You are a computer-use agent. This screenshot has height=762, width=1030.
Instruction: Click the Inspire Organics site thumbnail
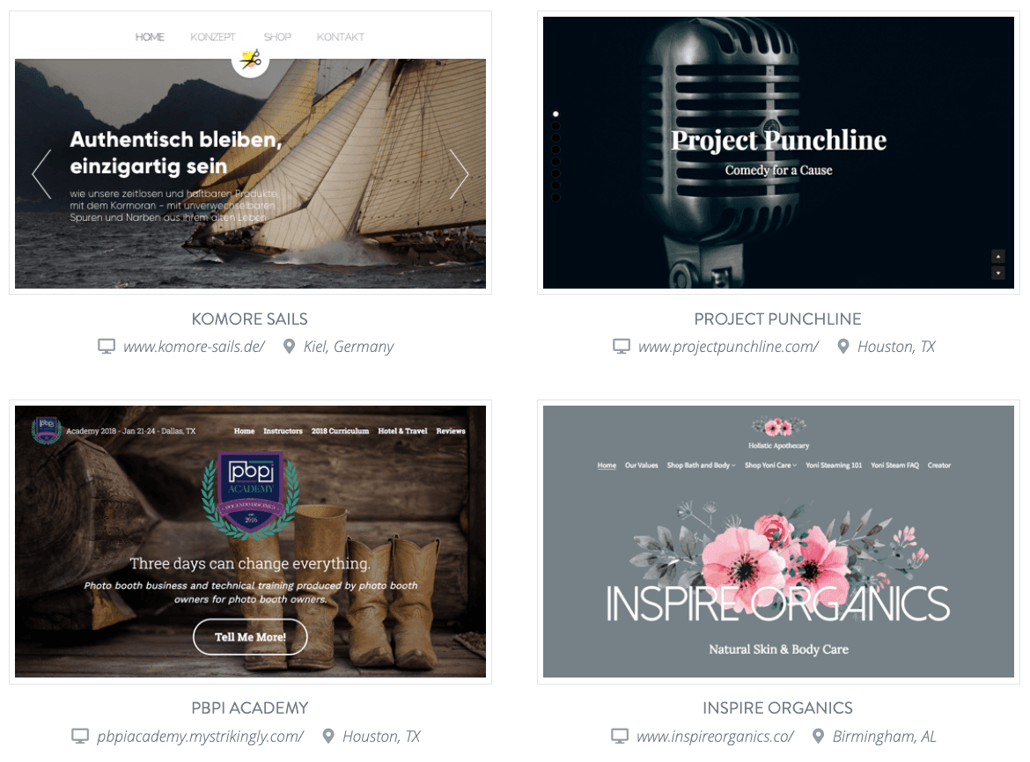(x=778, y=541)
